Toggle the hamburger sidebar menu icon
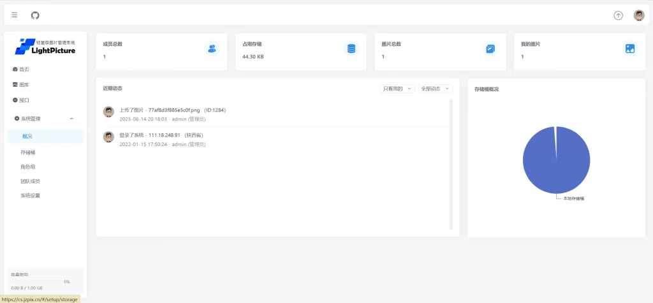653x303 pixels. (x=15, y=15)
